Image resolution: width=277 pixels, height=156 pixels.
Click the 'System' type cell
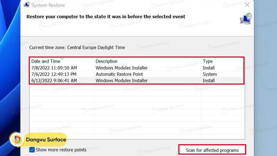coord(209,74)
